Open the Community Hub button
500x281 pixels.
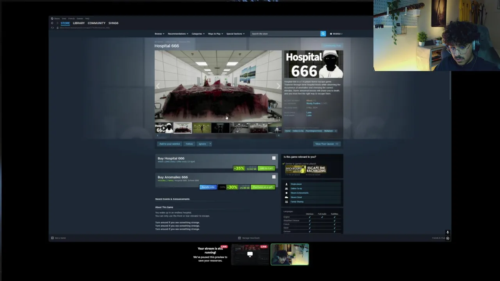pyautogui.click(x=332, y=46)
